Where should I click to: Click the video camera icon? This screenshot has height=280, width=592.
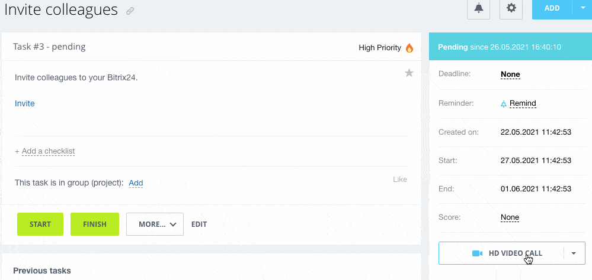478,253
